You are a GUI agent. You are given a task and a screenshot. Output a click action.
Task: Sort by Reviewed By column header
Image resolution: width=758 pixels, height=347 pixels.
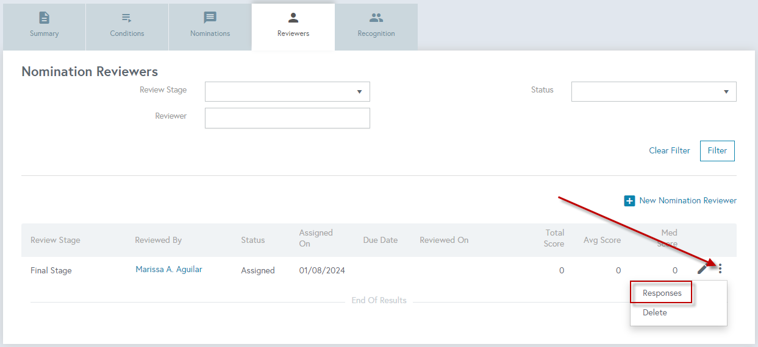pos(159,240)
